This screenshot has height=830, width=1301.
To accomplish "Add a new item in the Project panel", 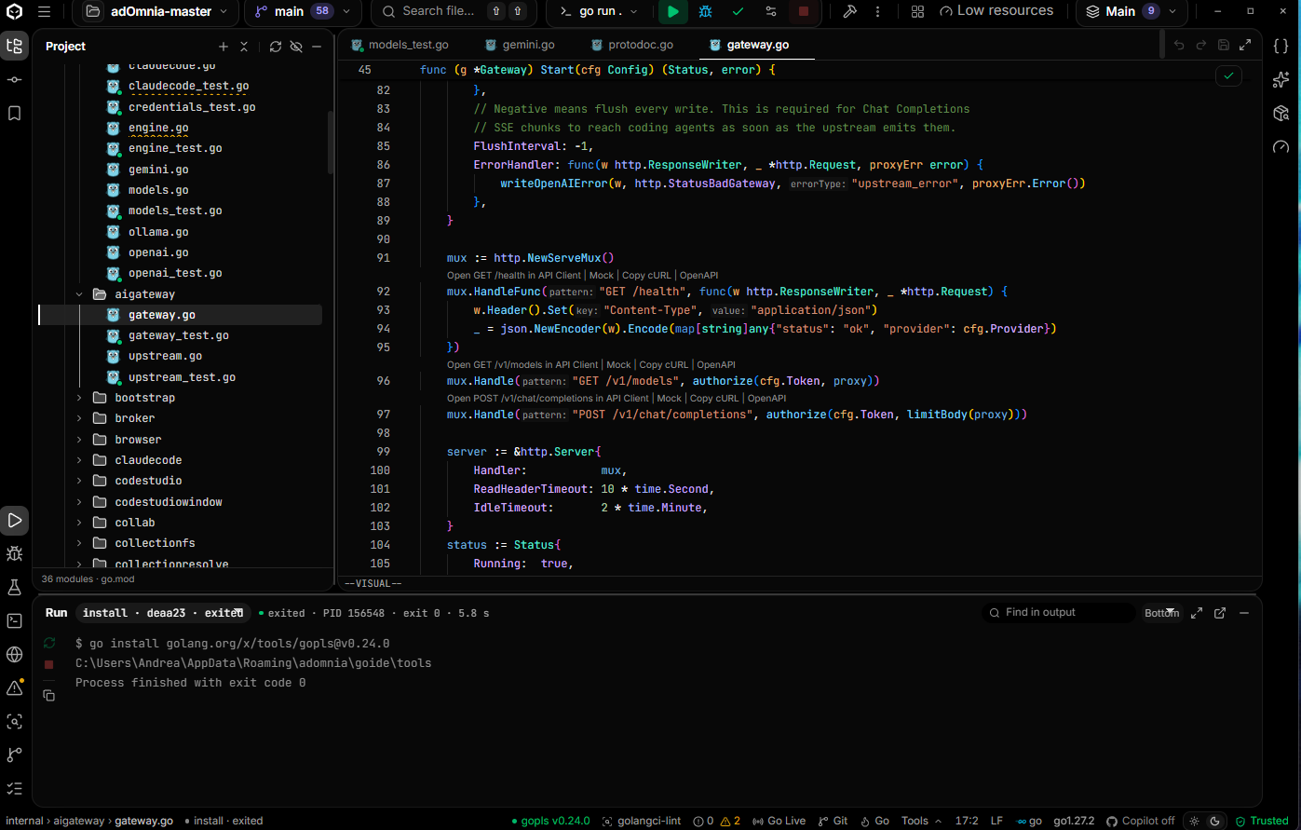I will point(224,47).
